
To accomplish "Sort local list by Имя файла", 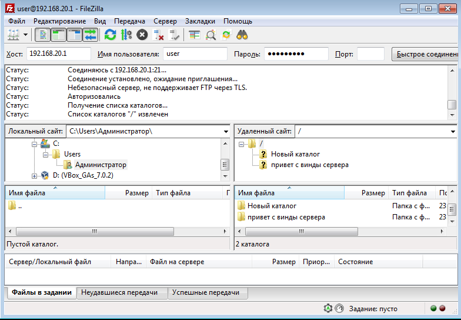I will pos(55,193).
